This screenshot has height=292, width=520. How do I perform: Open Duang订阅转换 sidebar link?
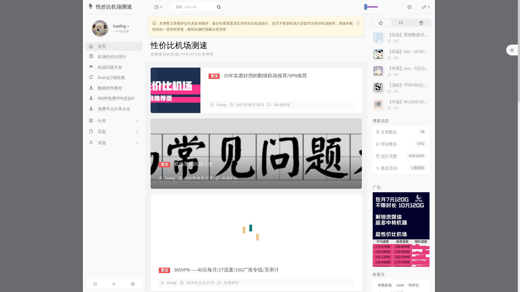click(x=114, y=78)
